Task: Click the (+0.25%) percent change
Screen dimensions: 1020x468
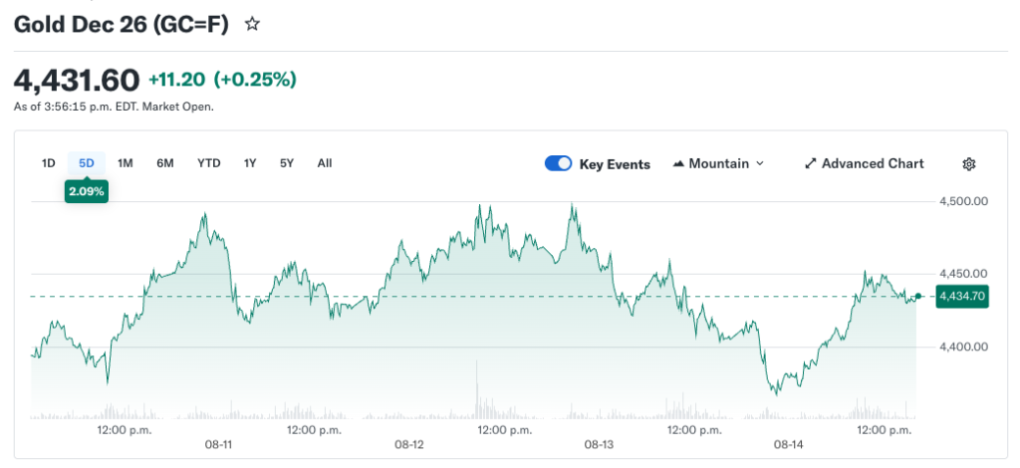Action: pyautogui.click(x=255, y=80)
